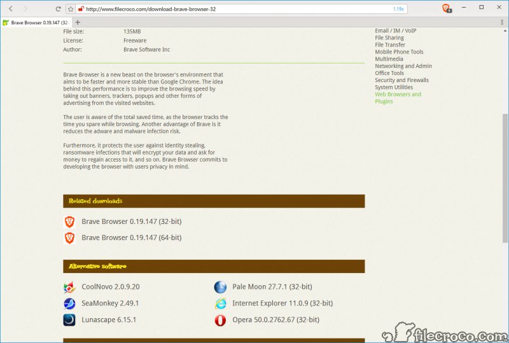Click the 135MB file size value
Viewport: 509px width, 343px height.
132,32
